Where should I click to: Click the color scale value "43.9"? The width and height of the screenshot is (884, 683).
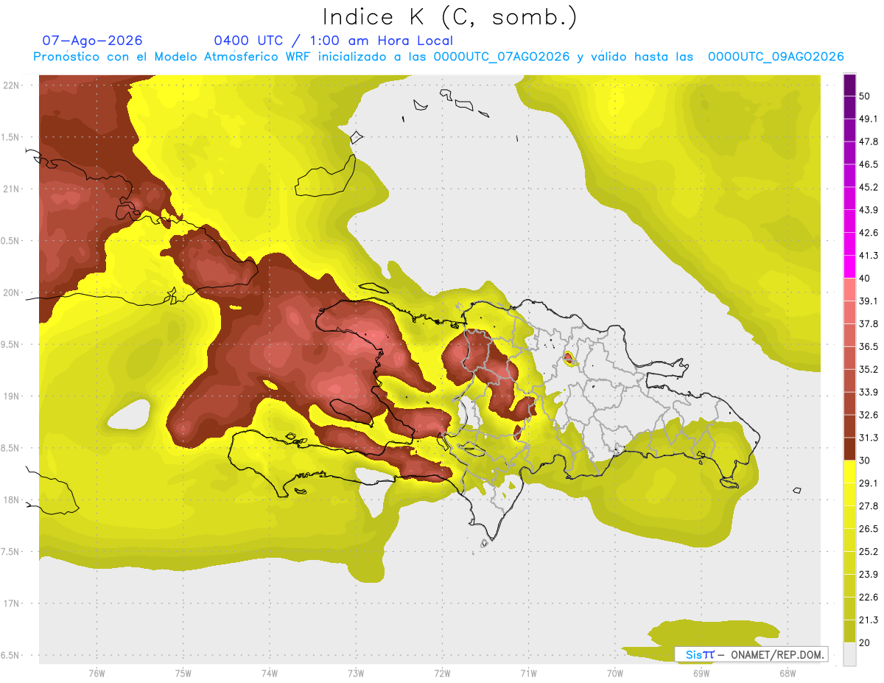(x=869, y=210)
